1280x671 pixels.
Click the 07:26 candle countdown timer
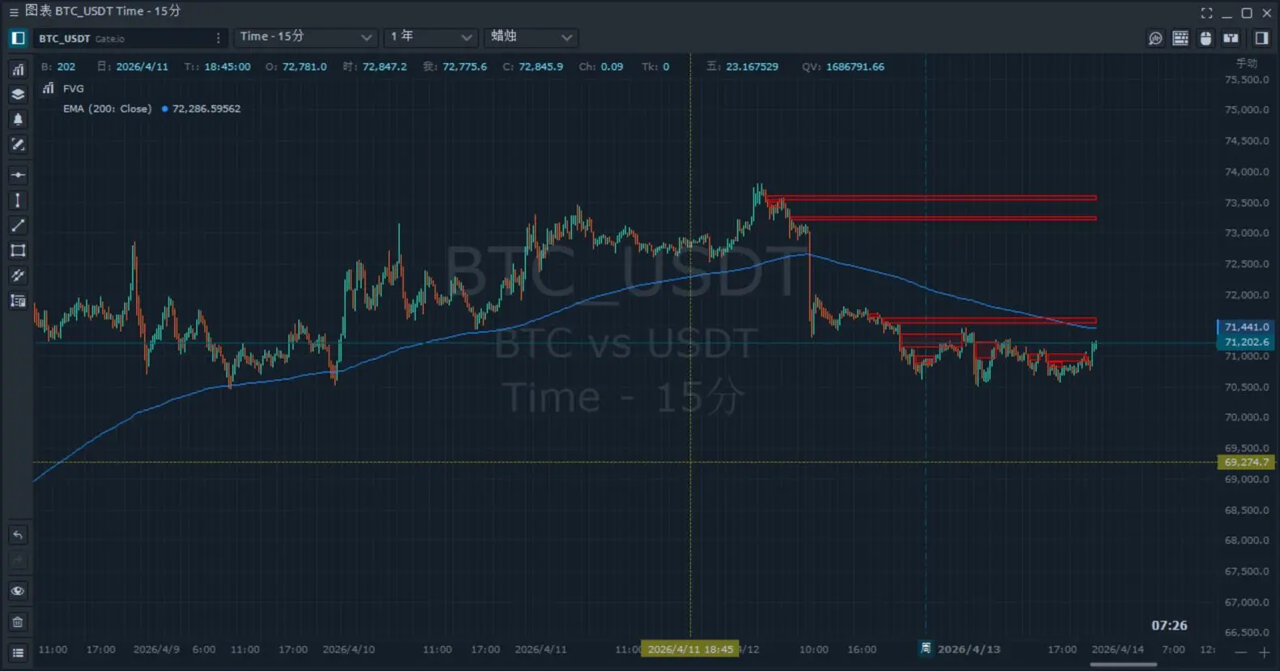pyautogui.click(x=1169, y=626)
